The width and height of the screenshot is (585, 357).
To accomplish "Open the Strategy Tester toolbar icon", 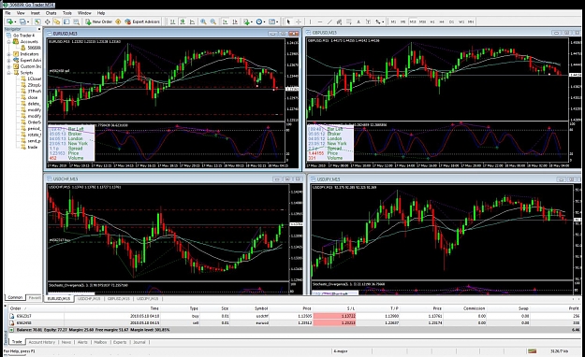I will [76, 22].
